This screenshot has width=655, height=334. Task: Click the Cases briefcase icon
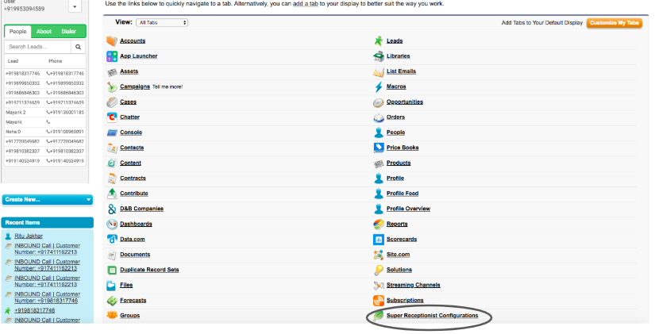112,102
